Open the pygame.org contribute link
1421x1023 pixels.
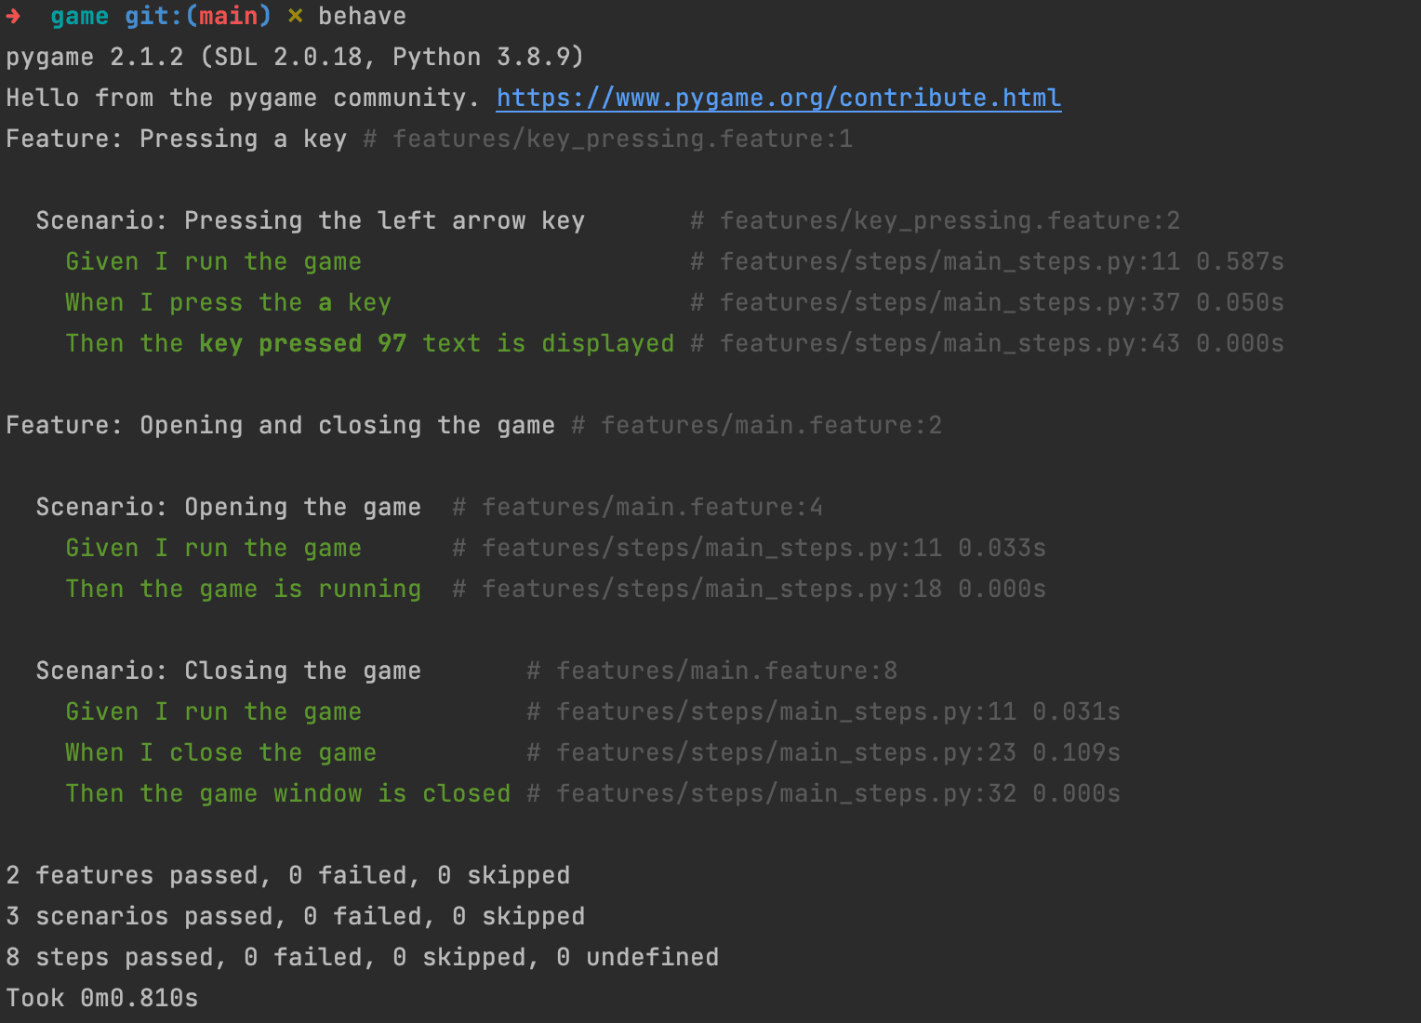pos(778,98)
